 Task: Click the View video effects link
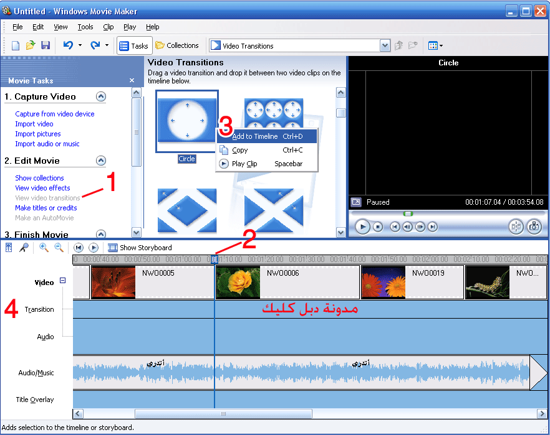42,188
